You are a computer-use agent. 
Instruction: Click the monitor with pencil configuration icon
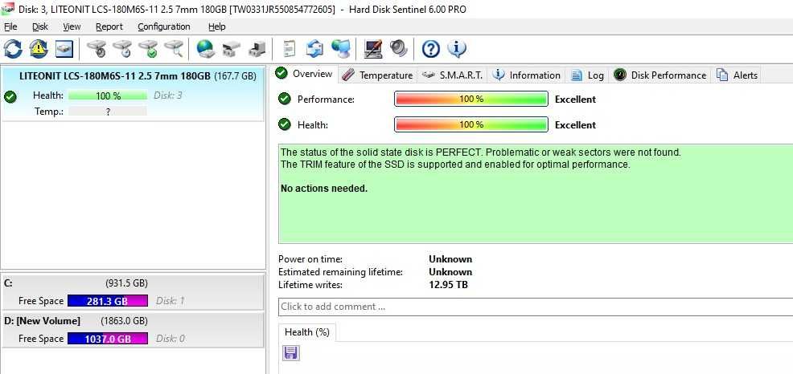point(373,48)
